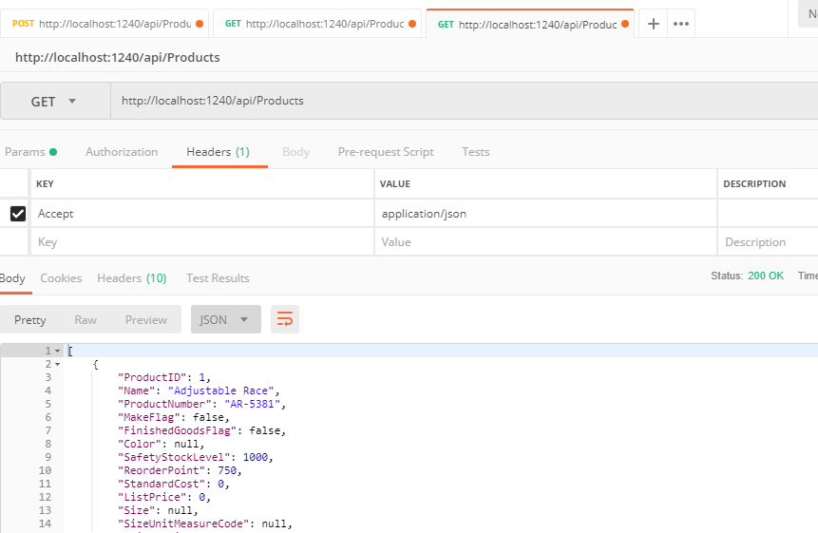Switch to the POST request tab
This screenshot has width=818, height=533.
pos(101,24)
